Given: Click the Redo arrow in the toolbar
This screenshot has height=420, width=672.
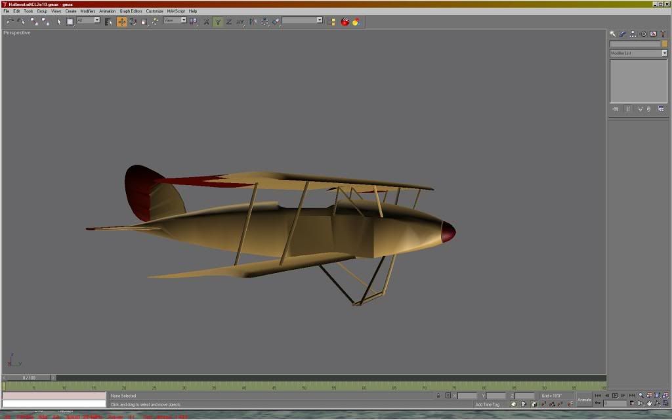Looking at the screenshot, I should coord(20,22).
